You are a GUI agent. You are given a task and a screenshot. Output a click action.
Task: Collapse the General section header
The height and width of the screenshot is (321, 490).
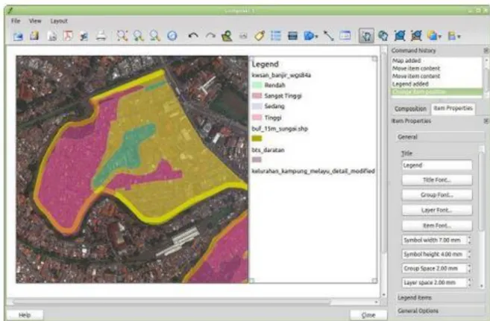click(440, 136)
